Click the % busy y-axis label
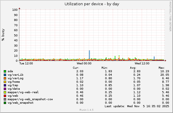The image size is (173, 113). (x=3, y=35)
